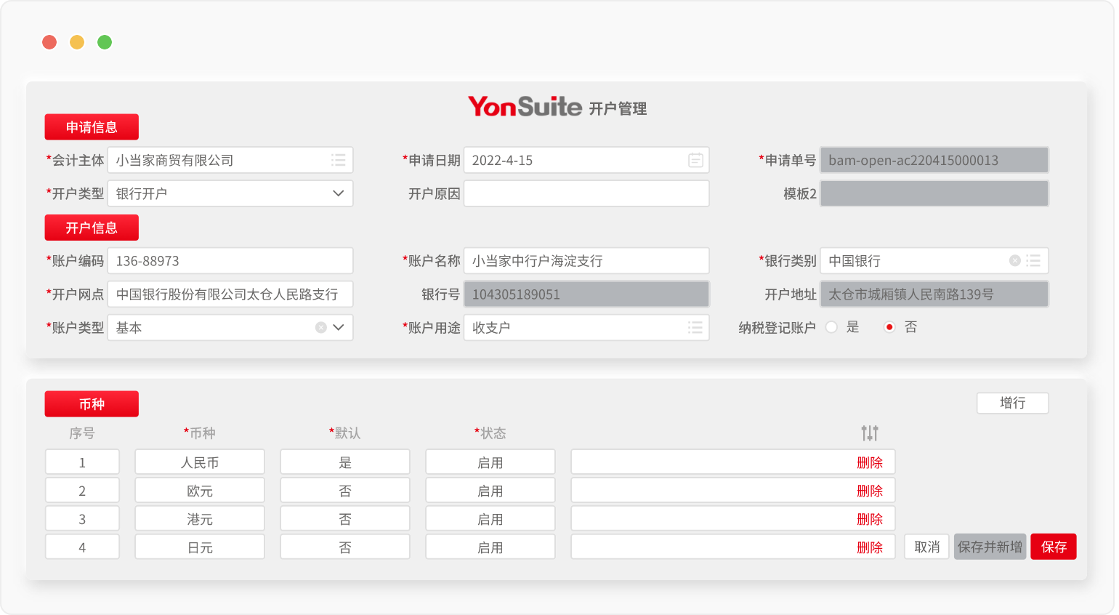
Task: Open list picker icon for 银行类别
Action: 1033,261
